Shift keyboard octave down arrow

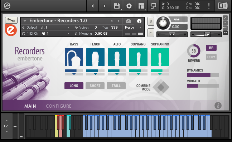6,132
